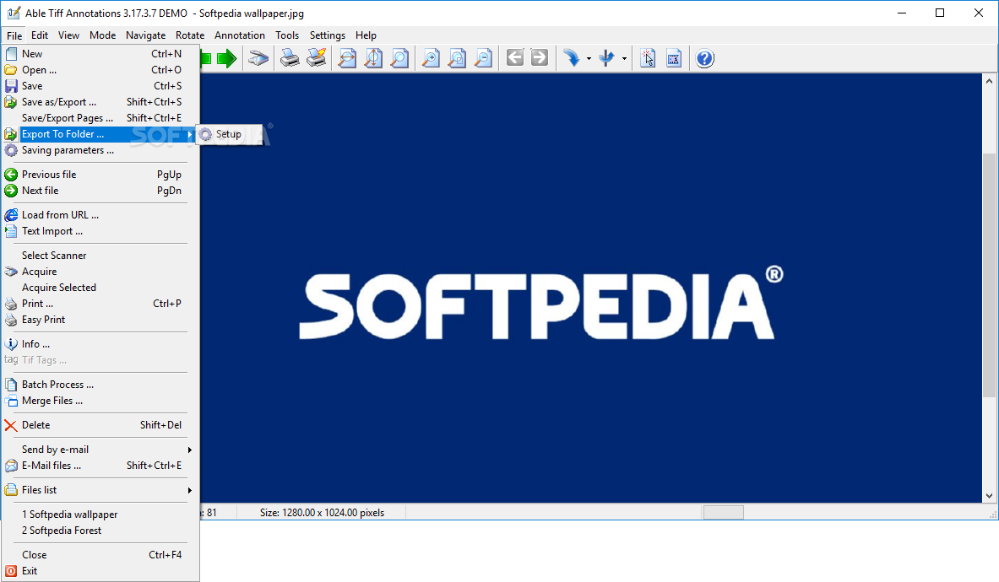Choose Print ... from the File menu
The width and height of the screenshot is (999, 582).
pyautogui.click(x=100, y=304)
